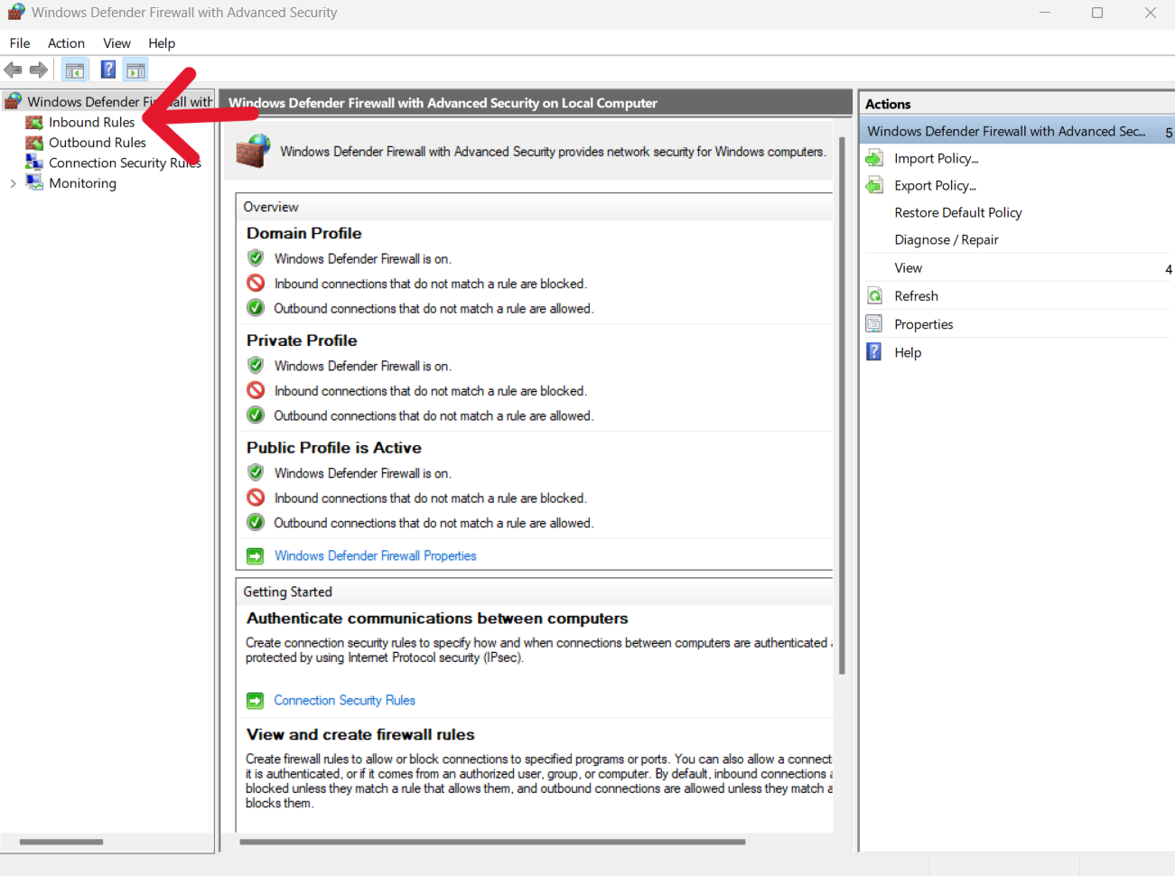This screenshot has height=876, width=1175.
Task: Click Domain Profile green shield firewall-on icon
Action: tap(256, 258)
